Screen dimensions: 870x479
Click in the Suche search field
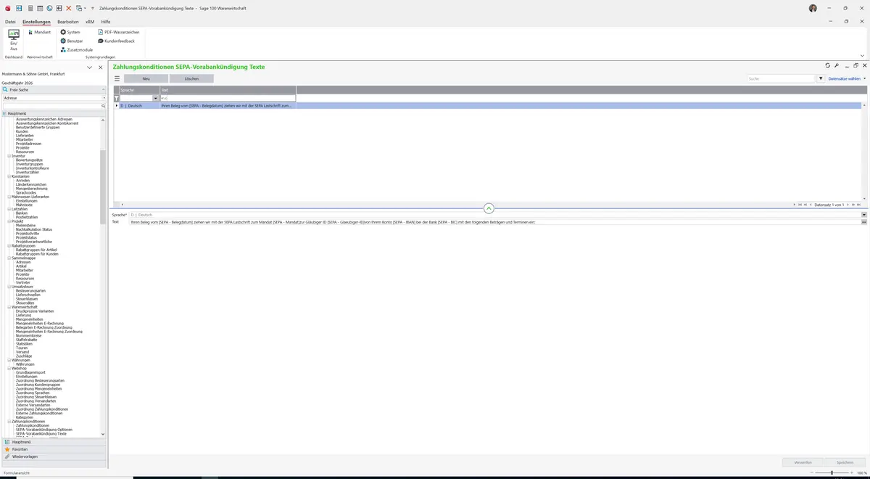(x=782, y=78)
